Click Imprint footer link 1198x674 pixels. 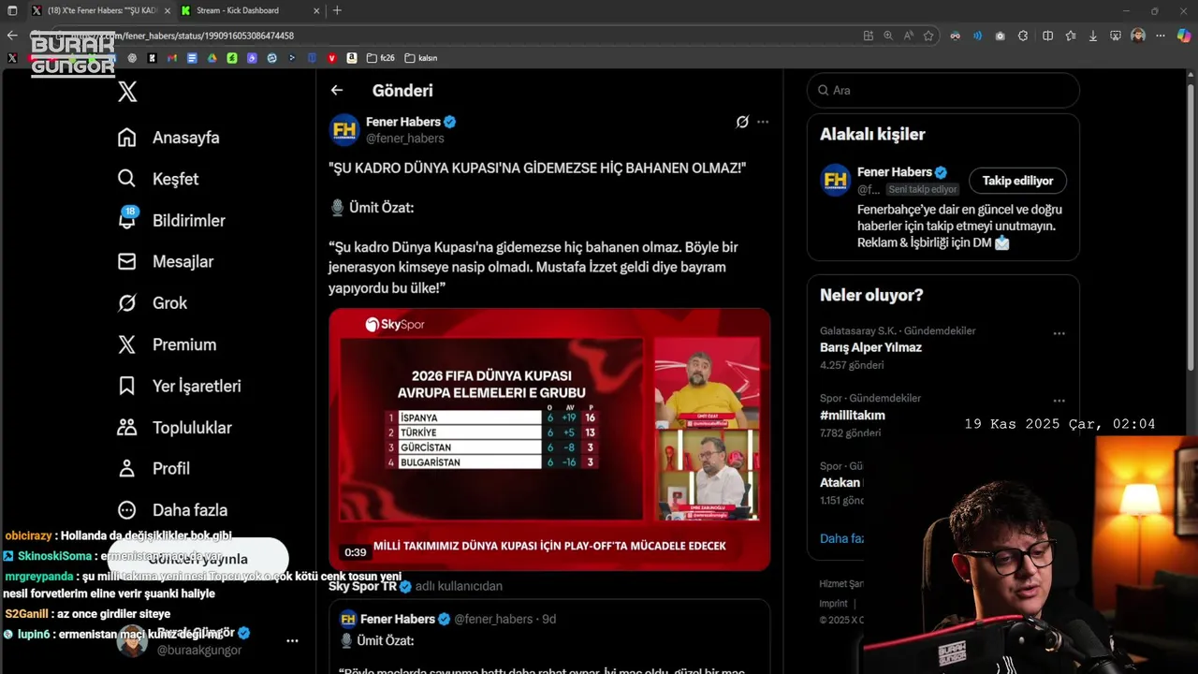(x=833, y=604)
